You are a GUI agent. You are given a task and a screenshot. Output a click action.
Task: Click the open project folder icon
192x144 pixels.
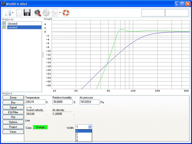7,13
